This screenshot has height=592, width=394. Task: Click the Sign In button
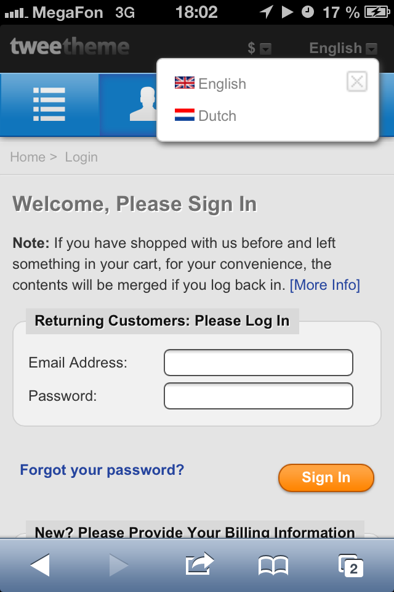click(326, 477)
